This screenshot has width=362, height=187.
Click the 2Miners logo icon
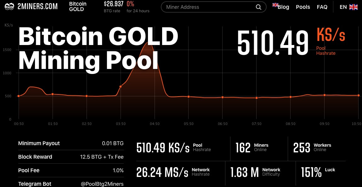[9, 7]
